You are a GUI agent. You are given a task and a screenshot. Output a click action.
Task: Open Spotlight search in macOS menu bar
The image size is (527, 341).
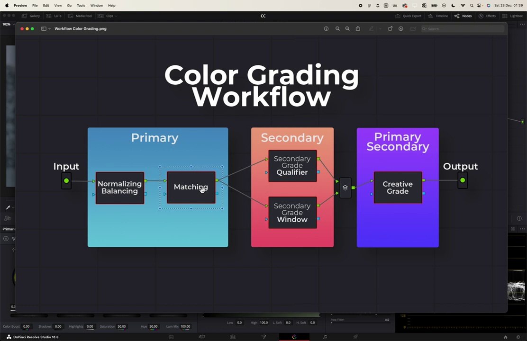click(x=472, y=5)
